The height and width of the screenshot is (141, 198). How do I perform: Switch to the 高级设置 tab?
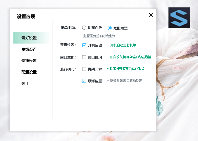29,49
